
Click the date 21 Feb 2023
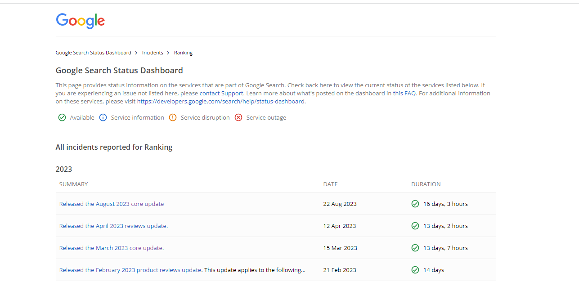tap(340, 270)
